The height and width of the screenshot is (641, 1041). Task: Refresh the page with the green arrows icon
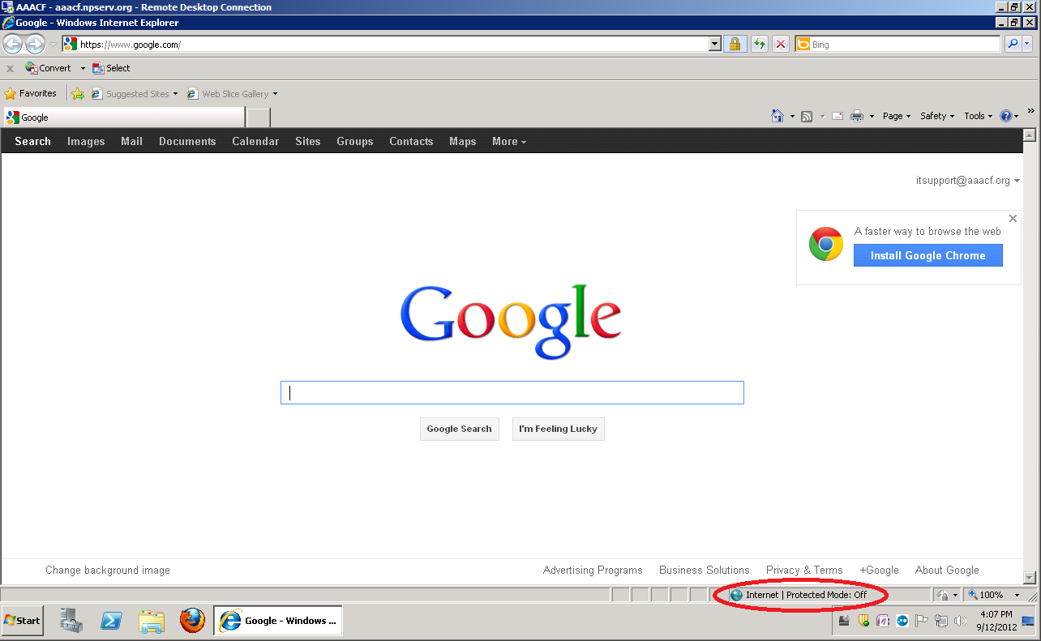click(x=760, y=44)
